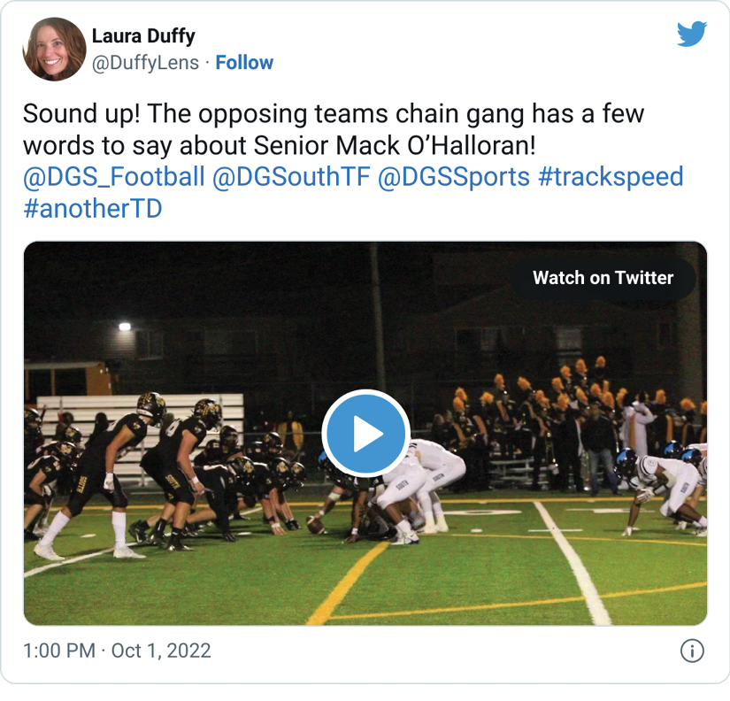Click the Laura Duffy display name
730x701 pixels.
[x=143, y=37]
